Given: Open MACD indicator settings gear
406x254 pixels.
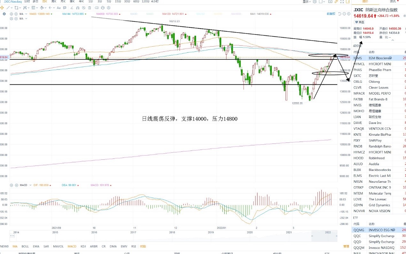Looking at the screenshot, I should tap(11, 185).
